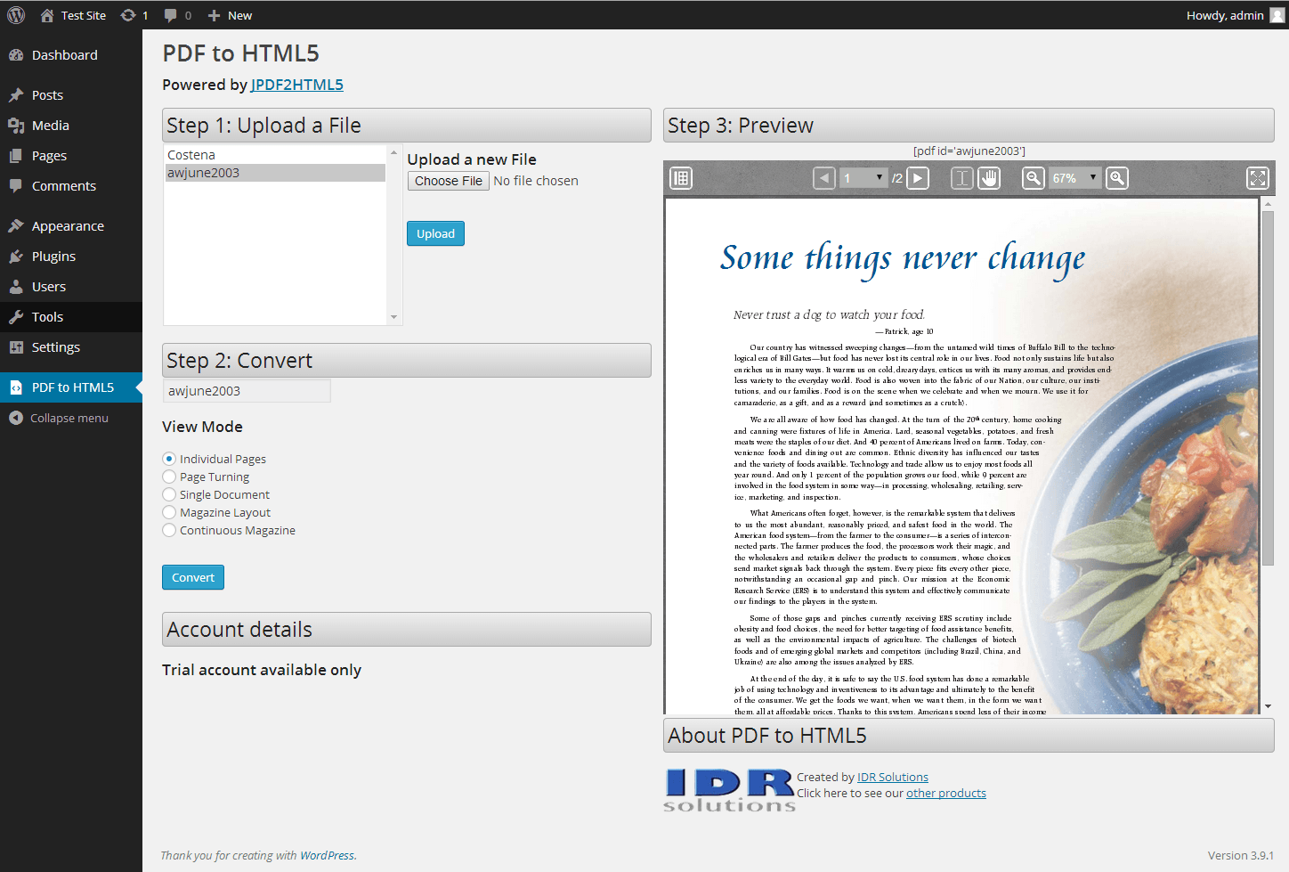This screenshot has width=1289, height=872.
Task: Open the JPDF2HTML5 link
Action: tap(296, 85)
